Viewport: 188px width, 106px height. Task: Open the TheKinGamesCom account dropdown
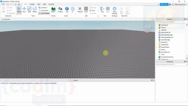[x=181, y=4]
